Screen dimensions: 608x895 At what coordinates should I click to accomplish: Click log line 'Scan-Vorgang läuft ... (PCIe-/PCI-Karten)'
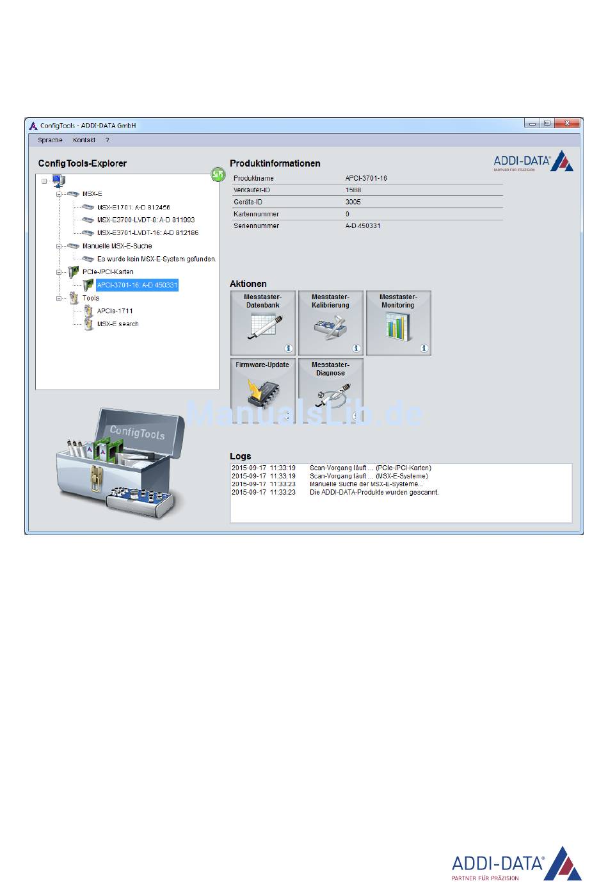(371, 468)
